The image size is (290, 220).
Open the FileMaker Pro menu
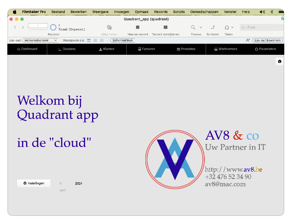click(34, 12)
